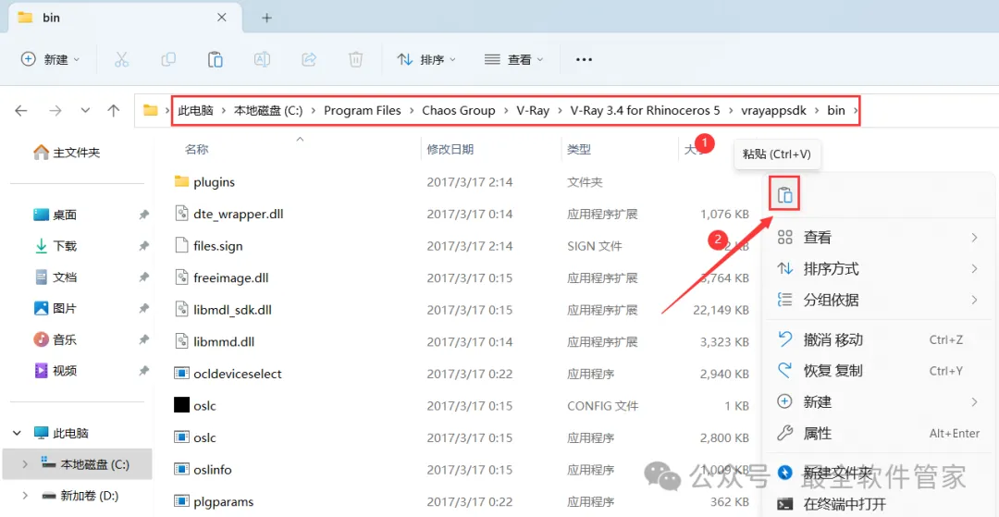This screenshot has height=517, width=999.
Task: Click the Rename icon in toolbar
Action: coord(262,59)
